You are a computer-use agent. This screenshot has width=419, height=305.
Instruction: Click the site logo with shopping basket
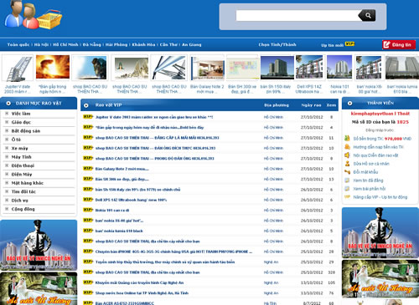pyautogui.click(x=34, y=15)
